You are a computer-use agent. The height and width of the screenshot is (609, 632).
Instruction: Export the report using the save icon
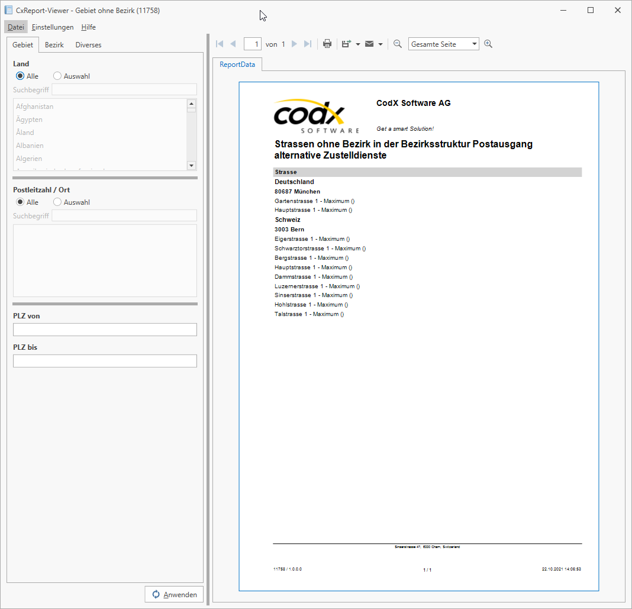click(x=347, y=43)
